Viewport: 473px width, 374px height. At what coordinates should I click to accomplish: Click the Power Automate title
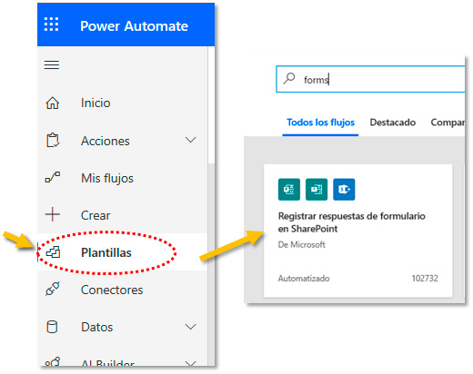coord(134,26)
